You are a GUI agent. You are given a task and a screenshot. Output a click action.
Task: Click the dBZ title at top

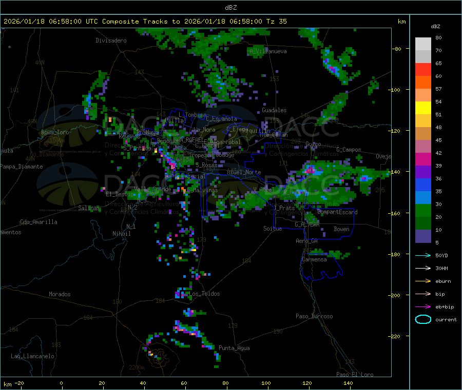(x=230, y=8)
